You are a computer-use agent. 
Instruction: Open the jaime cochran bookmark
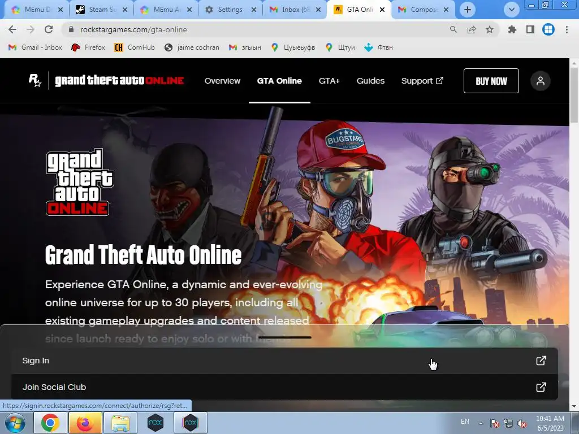[x=192, y=47]
